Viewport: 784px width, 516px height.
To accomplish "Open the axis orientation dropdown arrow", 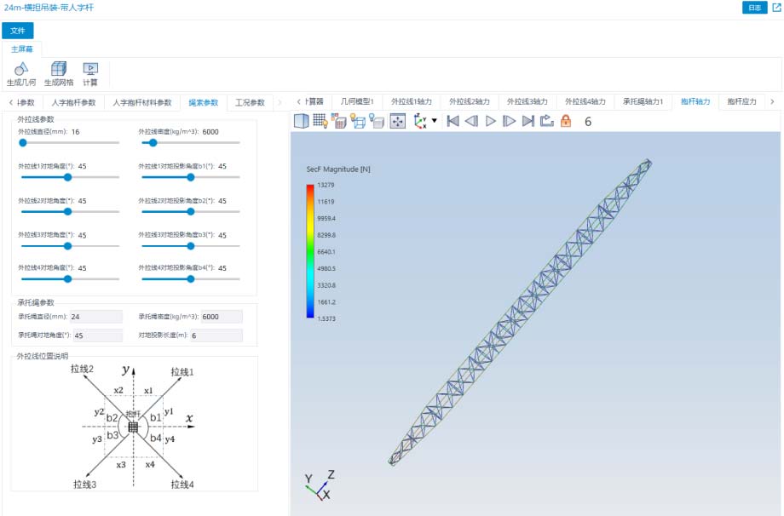I will (x=435, y=121).
